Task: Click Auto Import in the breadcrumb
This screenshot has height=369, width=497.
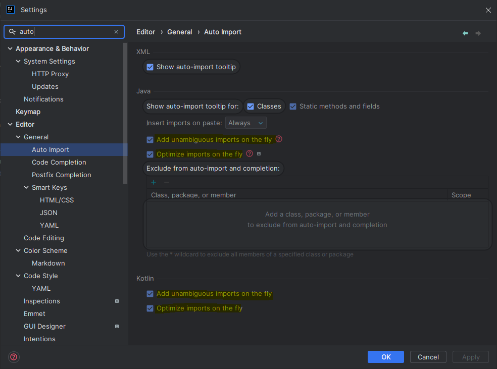Action: (223, 32)
